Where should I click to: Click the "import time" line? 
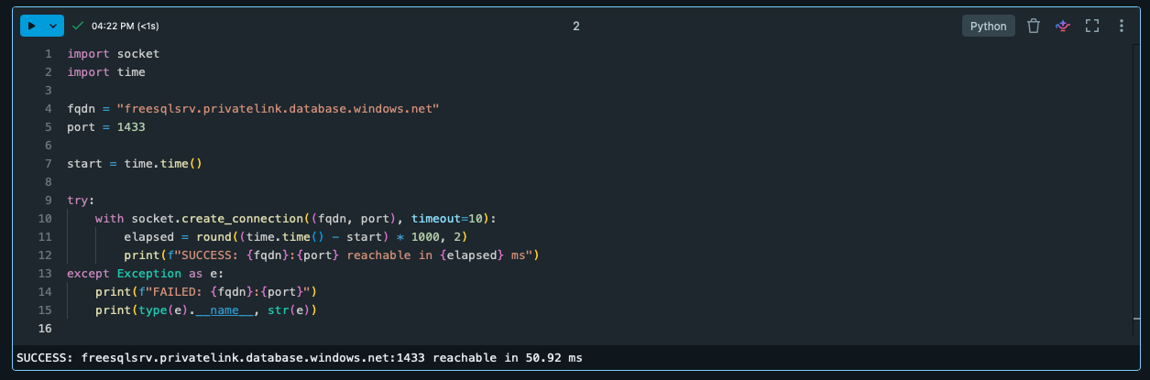coord(106,72)
